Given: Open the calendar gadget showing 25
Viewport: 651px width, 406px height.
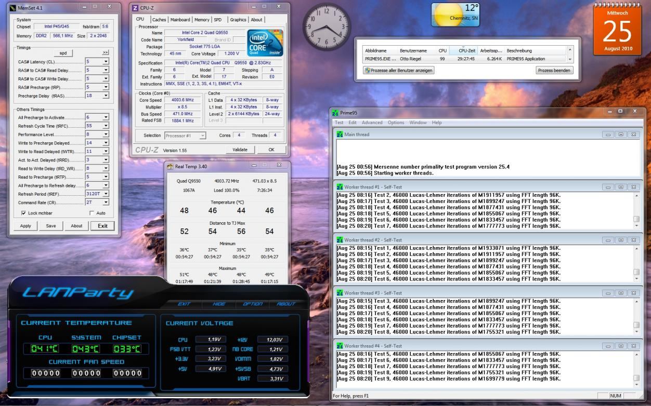Looking at the screenshot, I should tap(617, 29).
